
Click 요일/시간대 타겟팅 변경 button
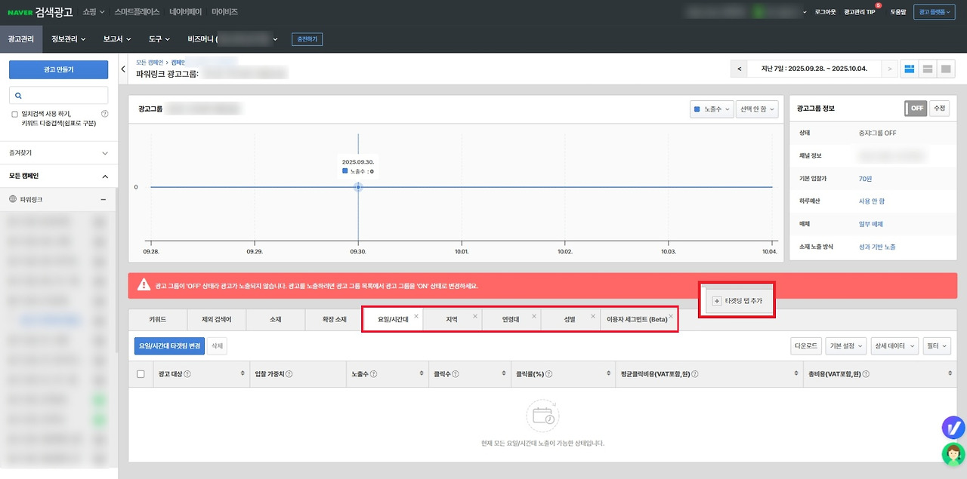pyautogui.click(x=169, y=345)
